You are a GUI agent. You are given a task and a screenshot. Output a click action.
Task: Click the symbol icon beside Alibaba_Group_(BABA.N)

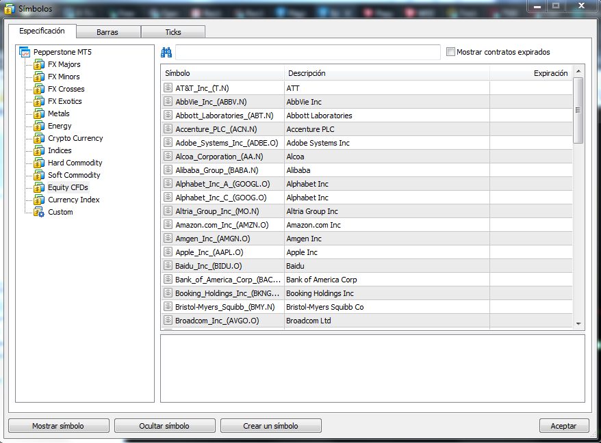(168, 170)
